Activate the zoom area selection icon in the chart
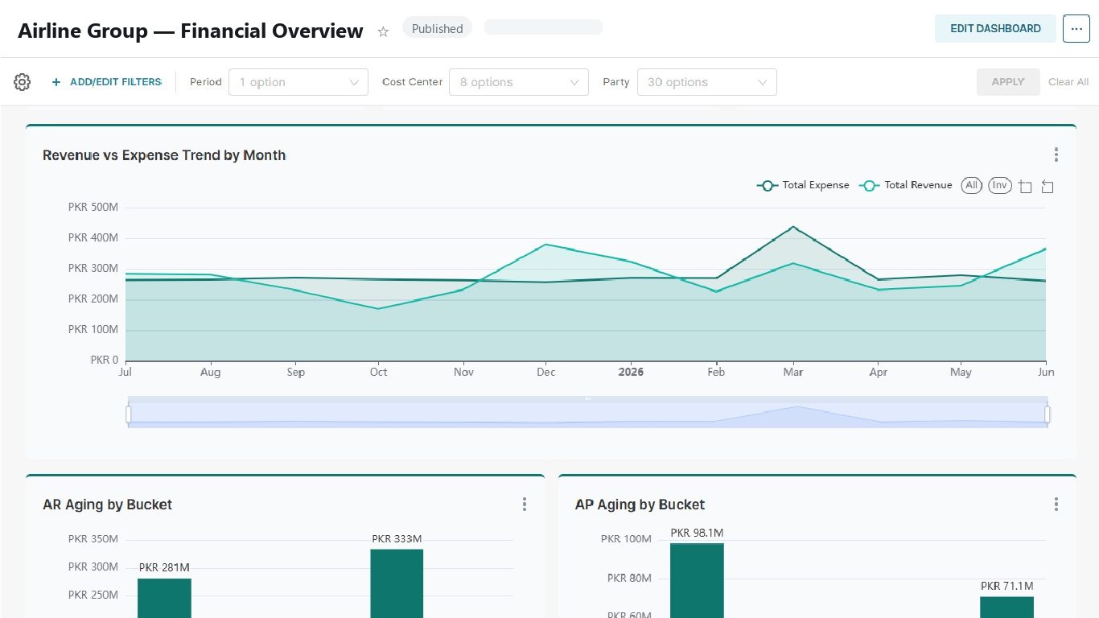The width and height of the screenshot is (1099, 618). coord(1025,186)
